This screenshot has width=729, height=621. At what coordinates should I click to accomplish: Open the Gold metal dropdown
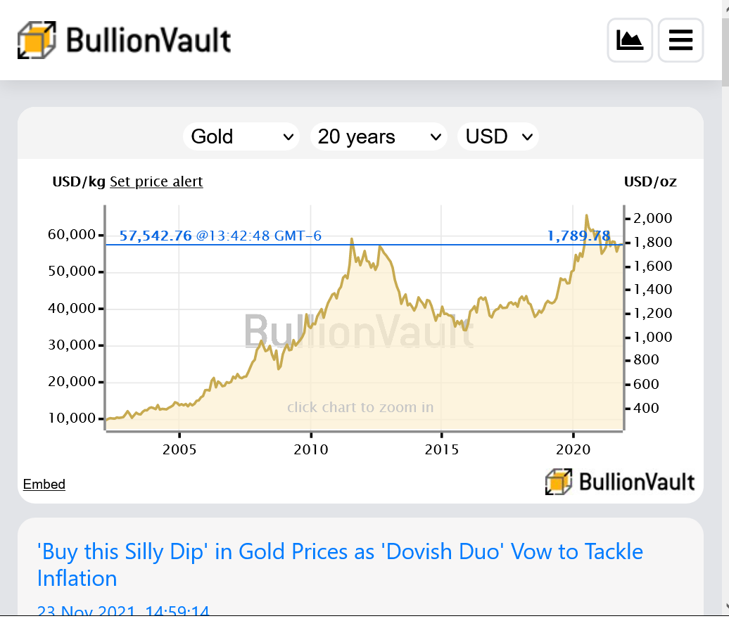pyautogui.click(x=241, y=136)
